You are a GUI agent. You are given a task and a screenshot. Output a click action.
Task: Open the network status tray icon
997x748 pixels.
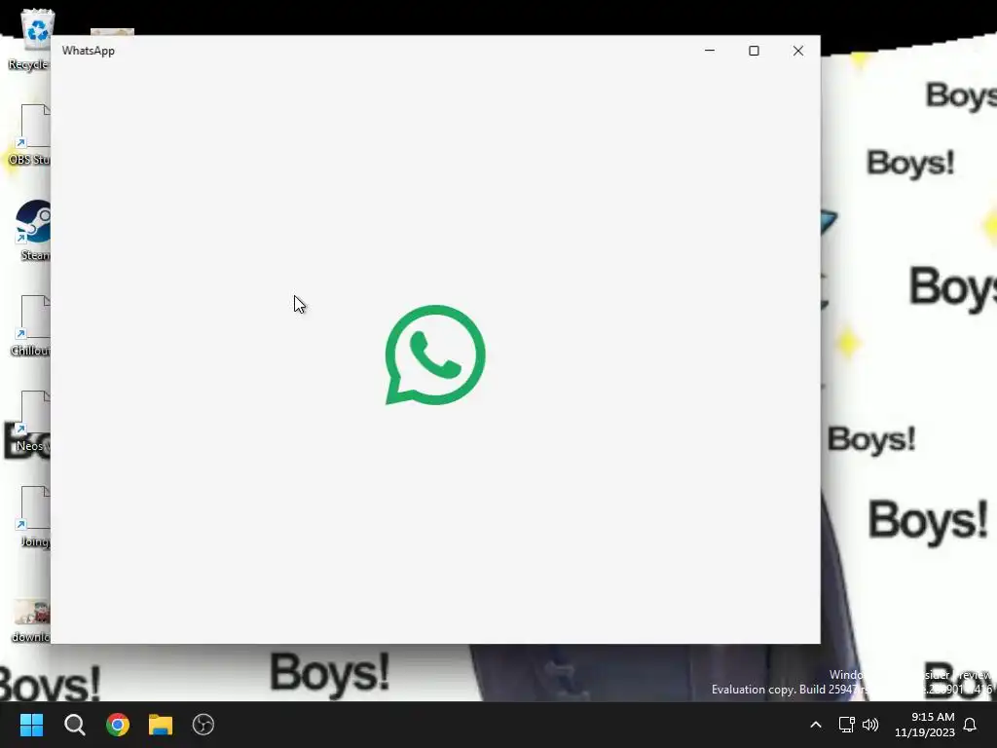pos(846,725)
